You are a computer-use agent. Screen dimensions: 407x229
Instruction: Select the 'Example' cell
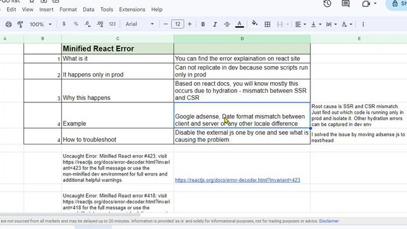(118, 115)
